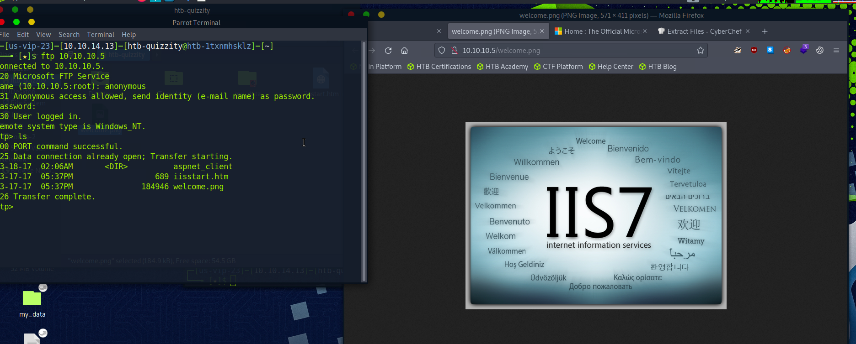Open terminal File menu
This screenshot has width=856, height=344.
[x=5, y=35]
